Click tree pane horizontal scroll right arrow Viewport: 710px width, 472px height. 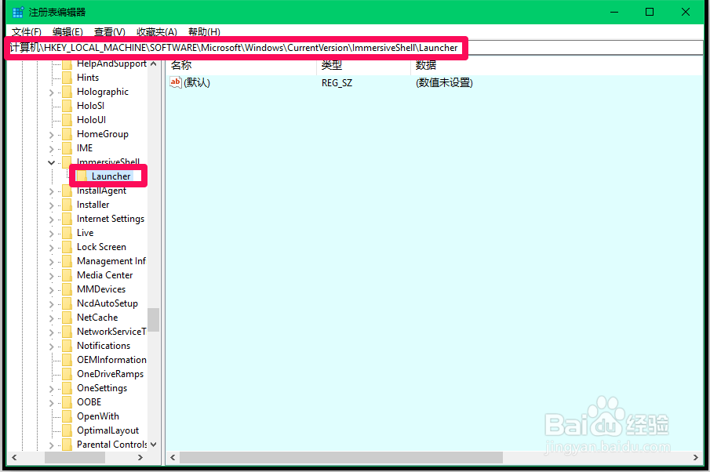pyautogui.click(x=140, y=458)
